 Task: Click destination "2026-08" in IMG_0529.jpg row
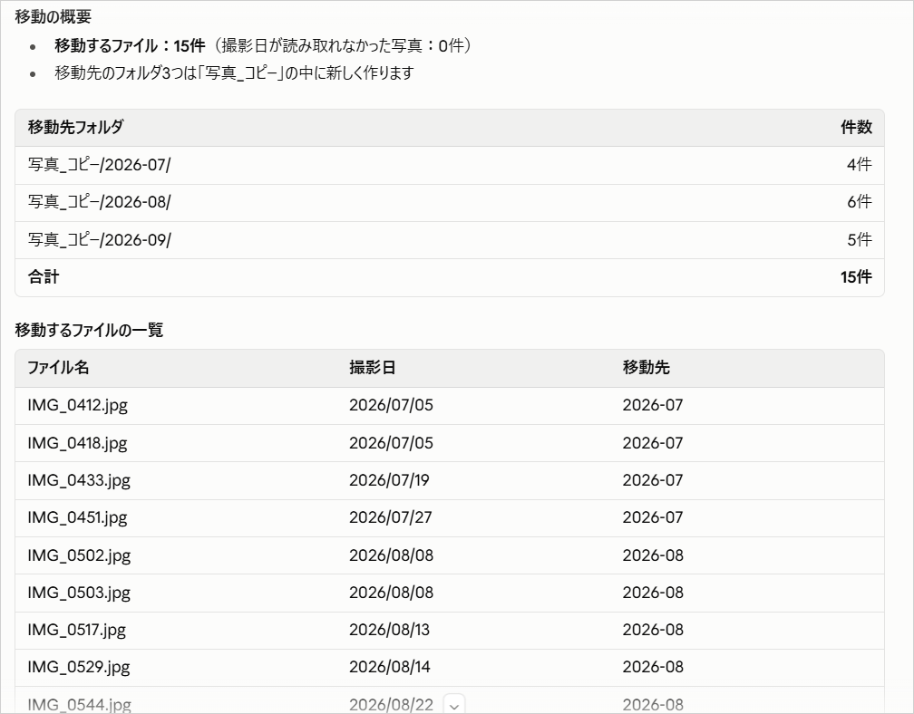tap(653, 668)
